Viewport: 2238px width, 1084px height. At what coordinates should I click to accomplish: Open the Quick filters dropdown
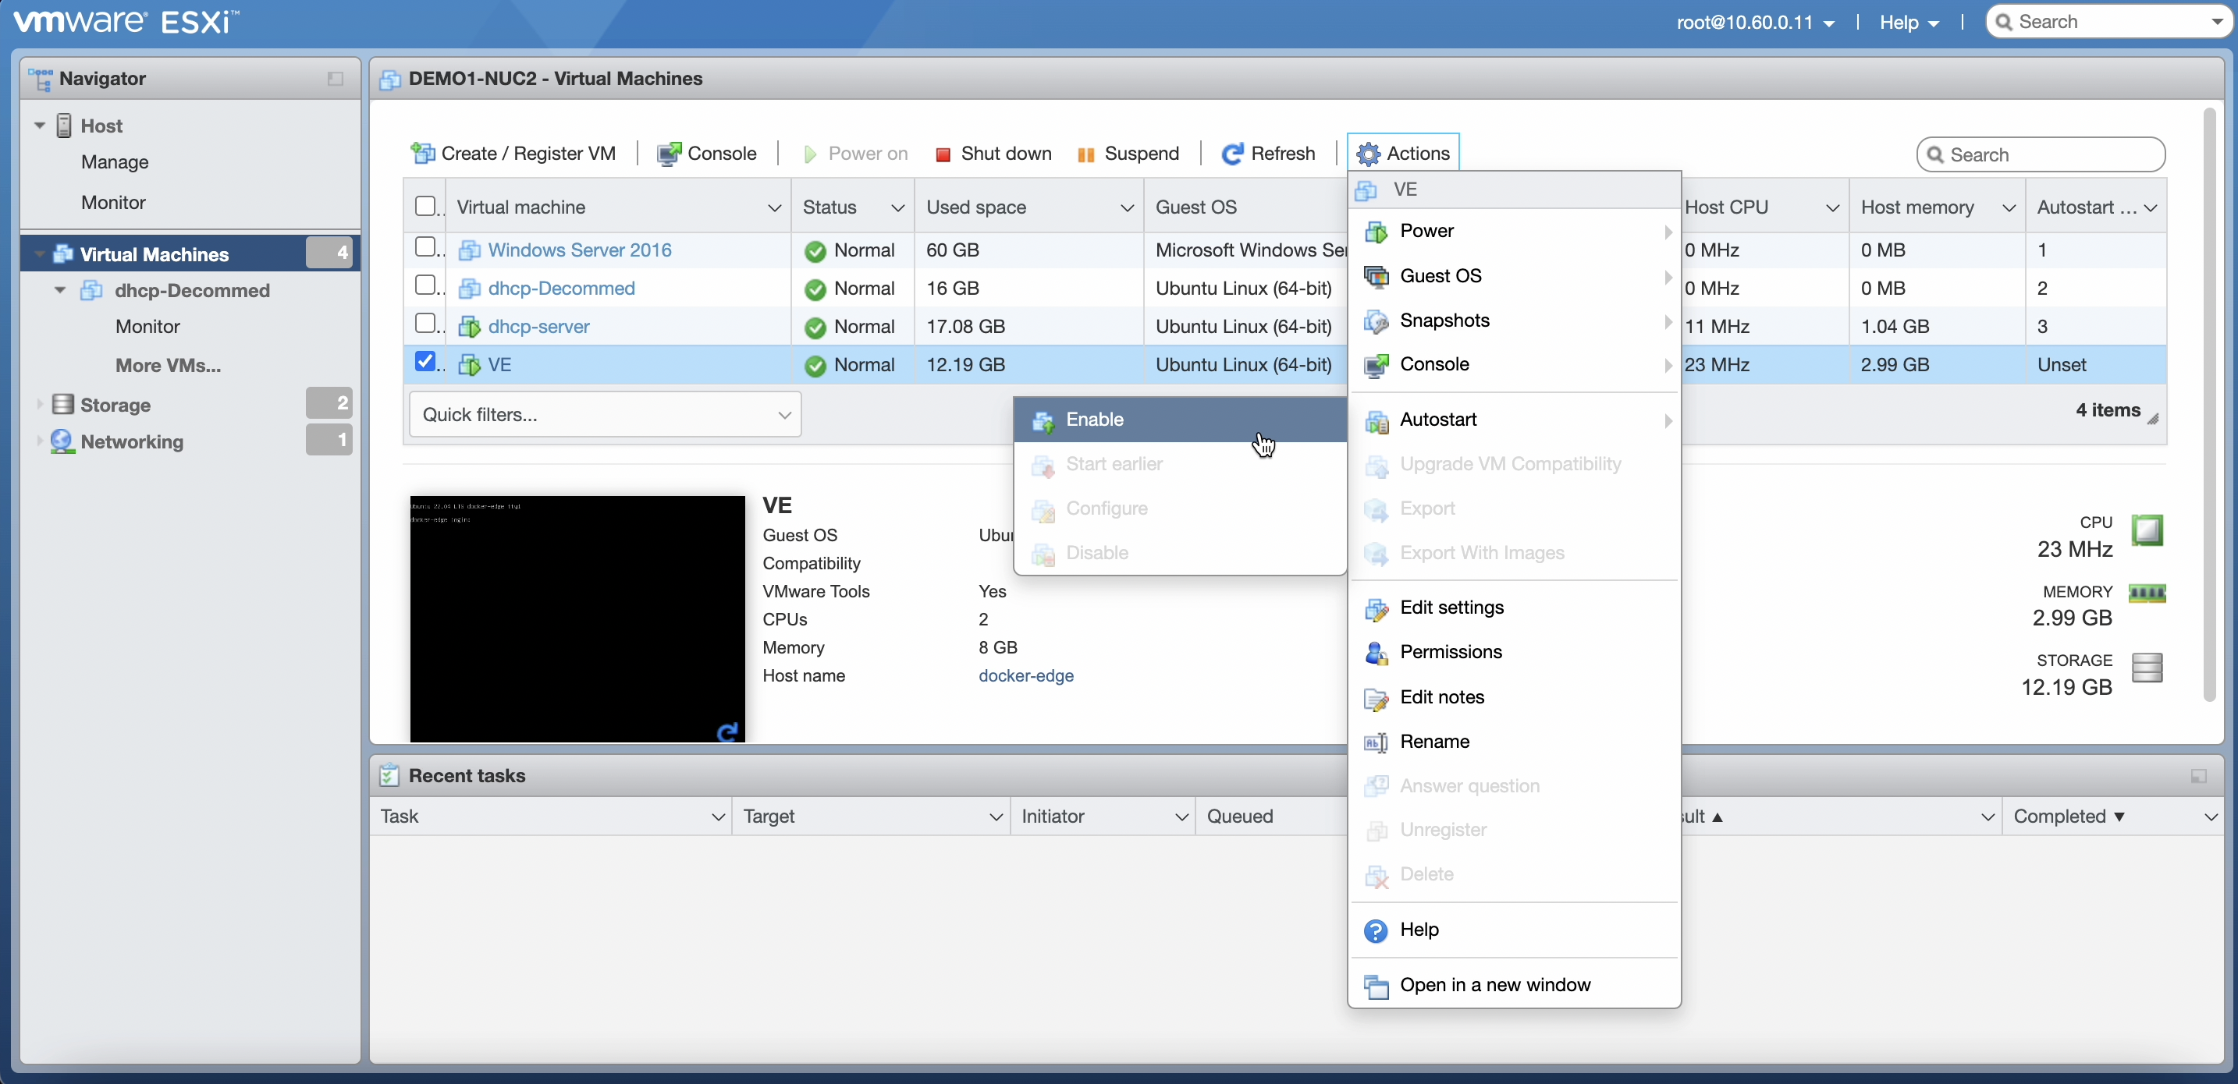[605, 414]
